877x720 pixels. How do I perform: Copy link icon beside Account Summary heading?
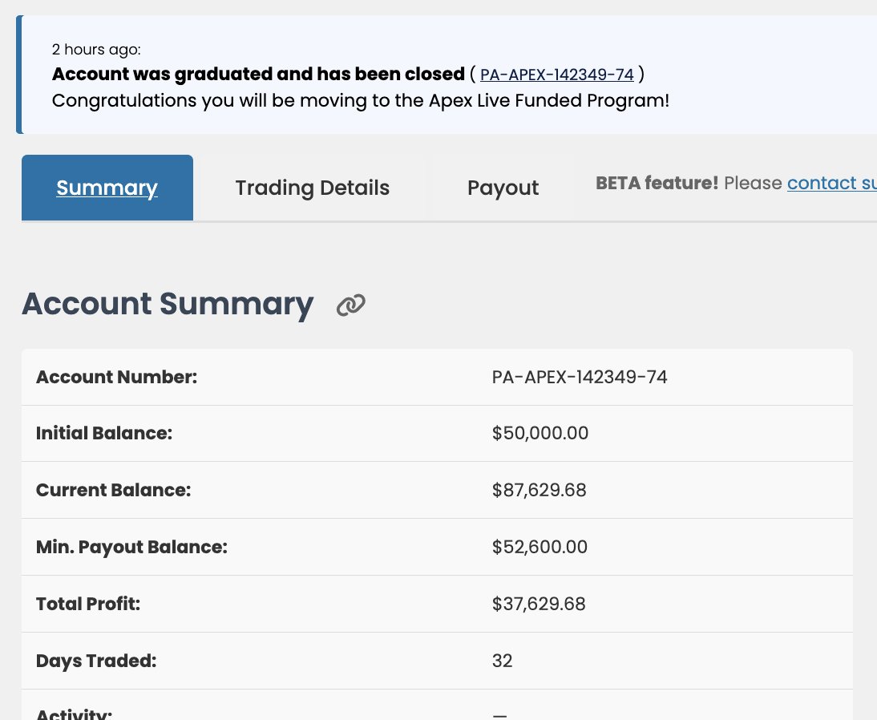(350, 305)
